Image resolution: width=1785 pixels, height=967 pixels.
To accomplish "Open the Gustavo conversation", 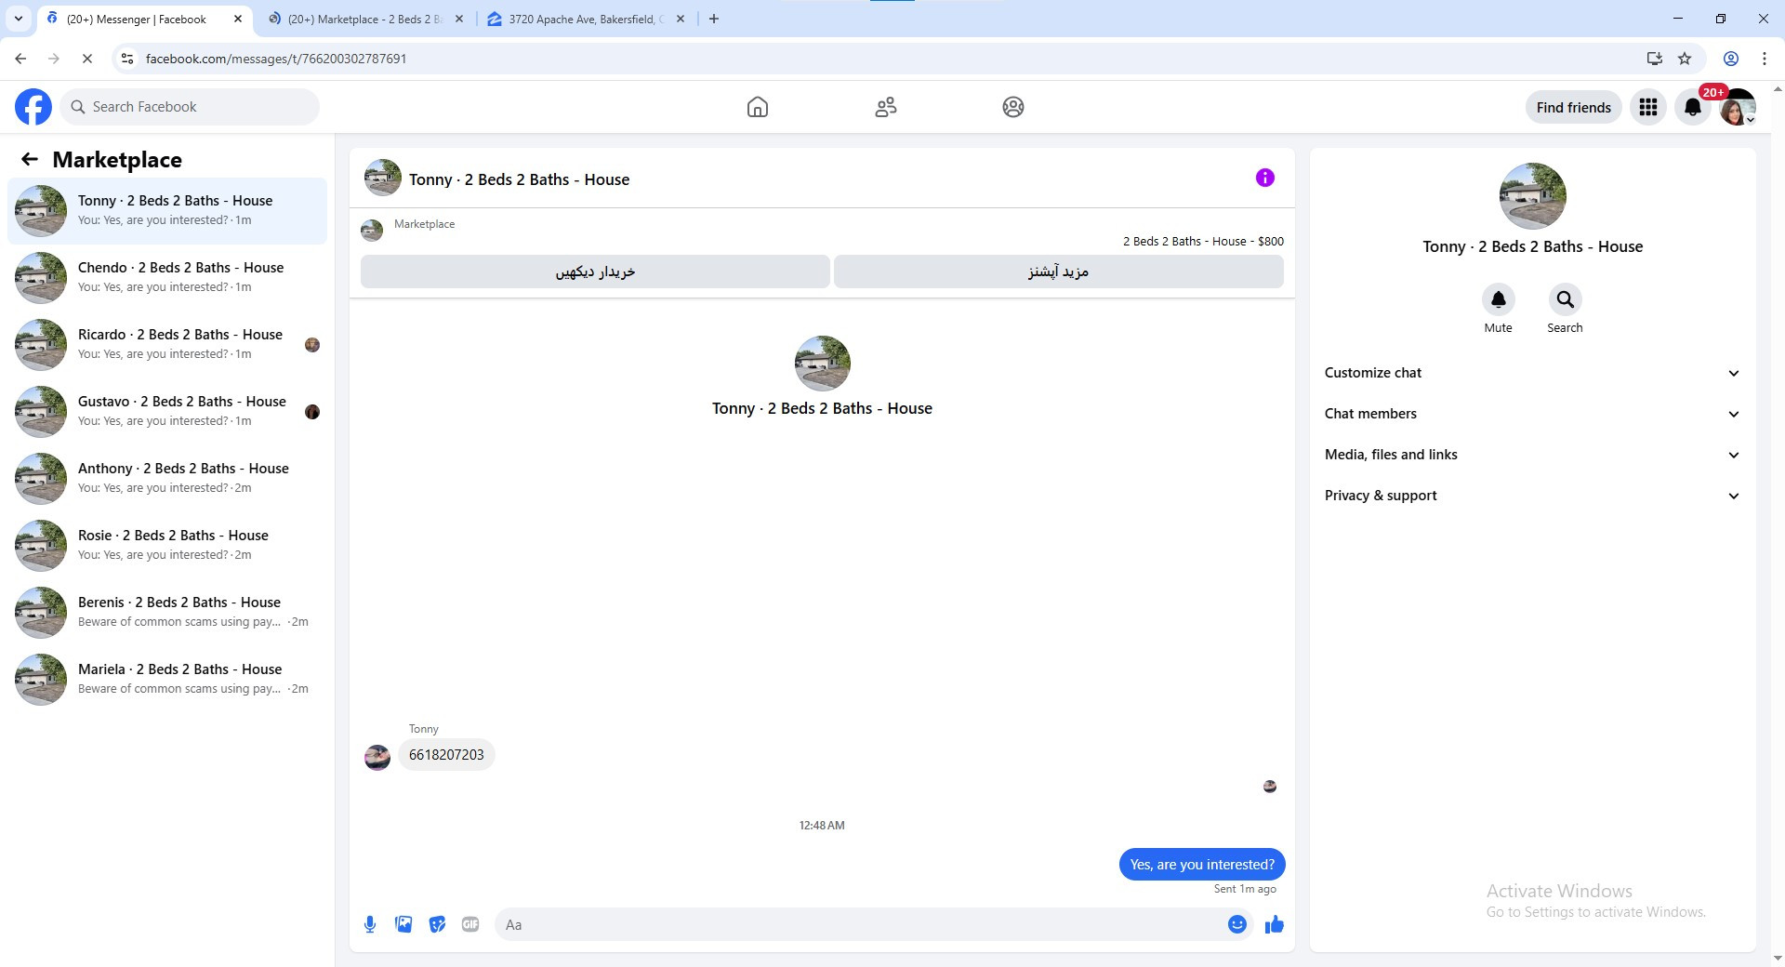I will coord(167,412).
